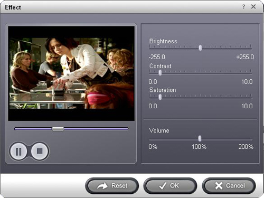Click the 0.0 saturation minimum label
This screenshot has height=198, width=264.
[153, 106]
